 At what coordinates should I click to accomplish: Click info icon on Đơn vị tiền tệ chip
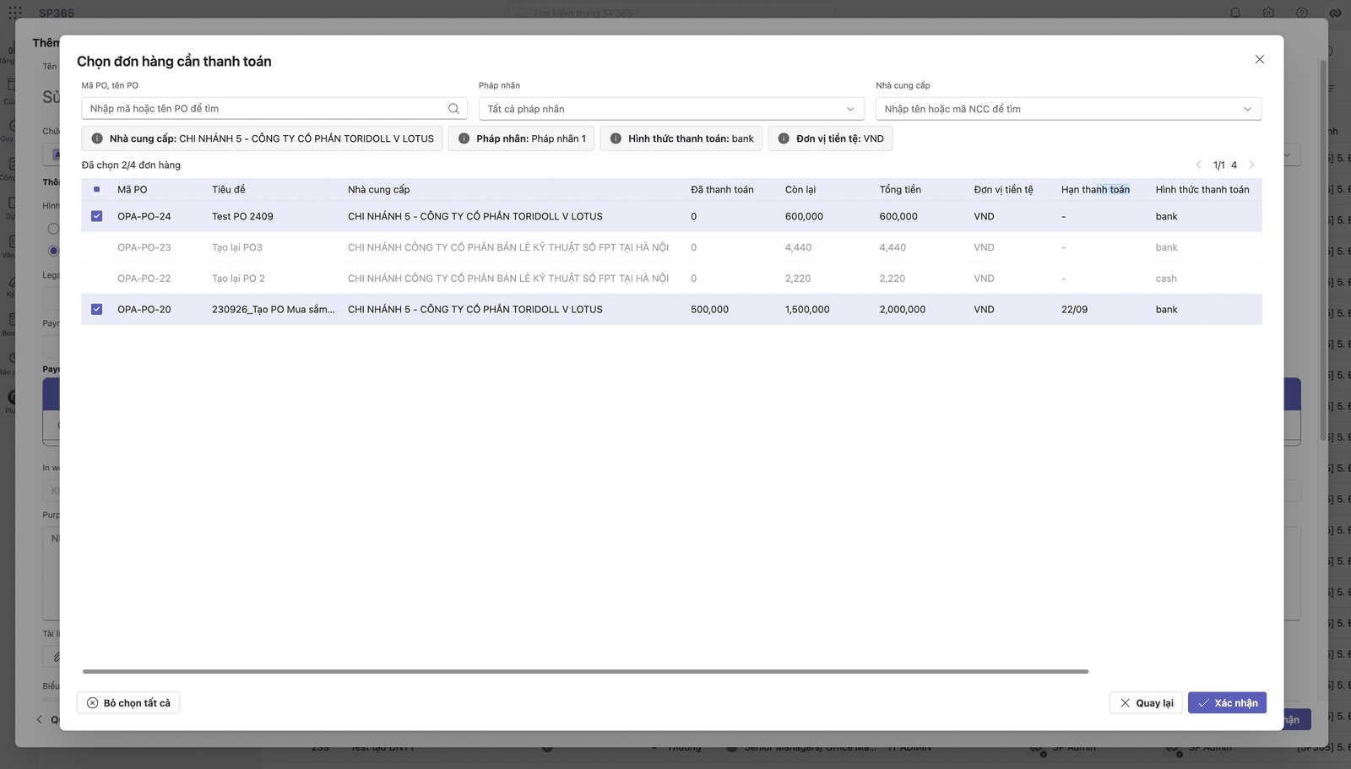784,138
